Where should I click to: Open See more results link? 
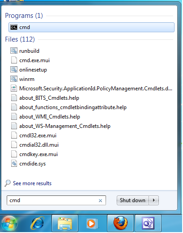(x=32, y=183)
